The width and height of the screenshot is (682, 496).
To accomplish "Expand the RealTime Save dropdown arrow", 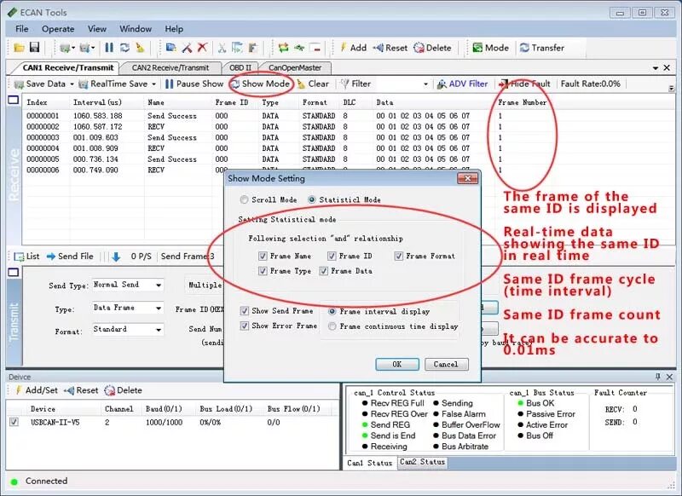I will pyautogui.click(x=154, y=84).
